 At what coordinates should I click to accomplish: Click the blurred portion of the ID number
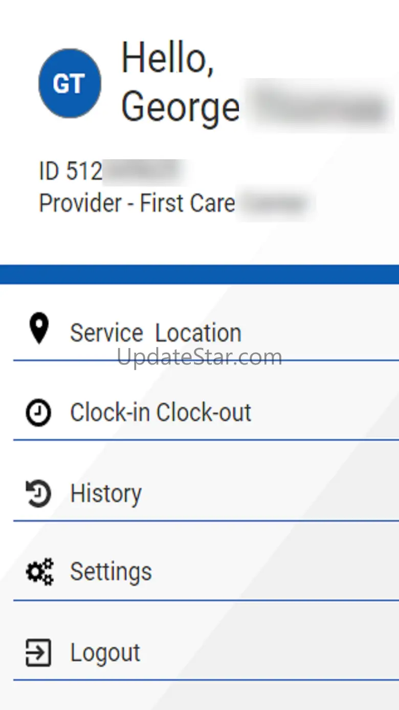[x=143, y=171]
